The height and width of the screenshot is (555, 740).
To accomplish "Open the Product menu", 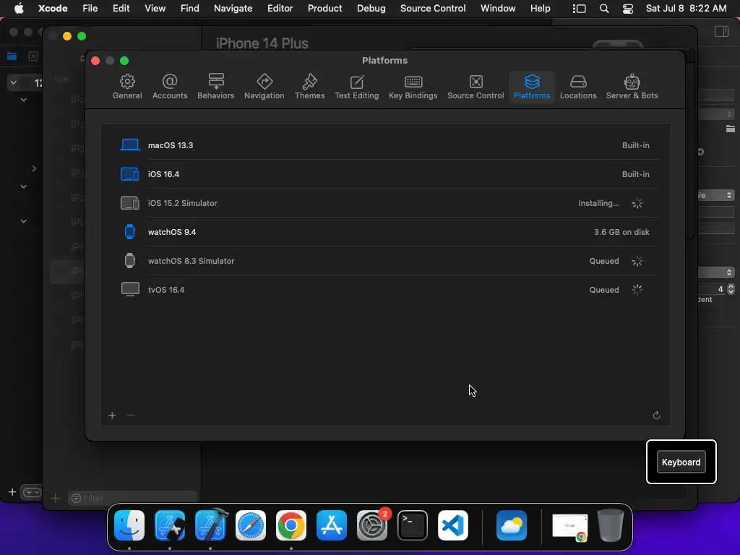I will coord(324,9).
